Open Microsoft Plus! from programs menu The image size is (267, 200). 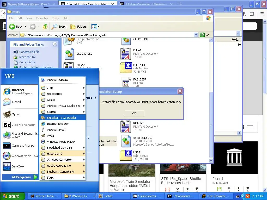point(63,130)
